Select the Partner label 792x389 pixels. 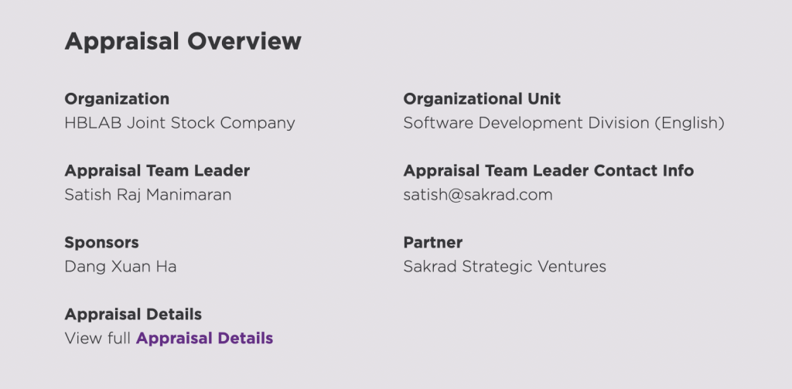pos(432,243)
